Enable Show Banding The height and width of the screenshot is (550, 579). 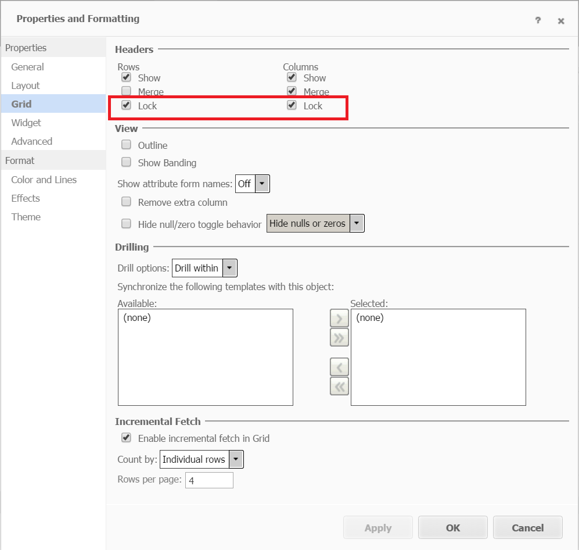[126, 162]
